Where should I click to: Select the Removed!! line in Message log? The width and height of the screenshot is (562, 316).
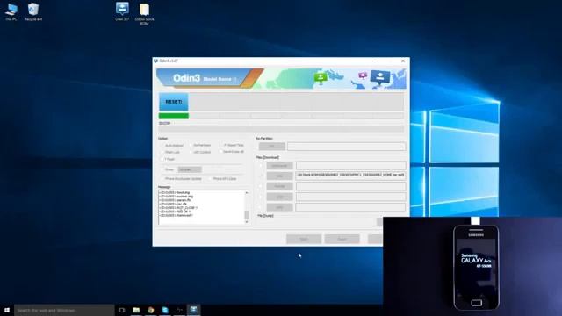[177, 216]
